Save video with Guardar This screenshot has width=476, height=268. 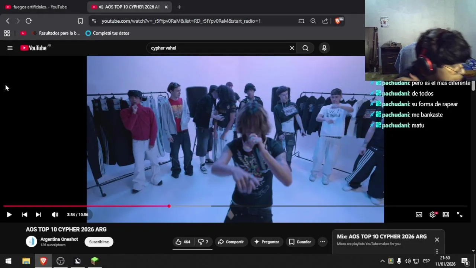tap(300, 242)
